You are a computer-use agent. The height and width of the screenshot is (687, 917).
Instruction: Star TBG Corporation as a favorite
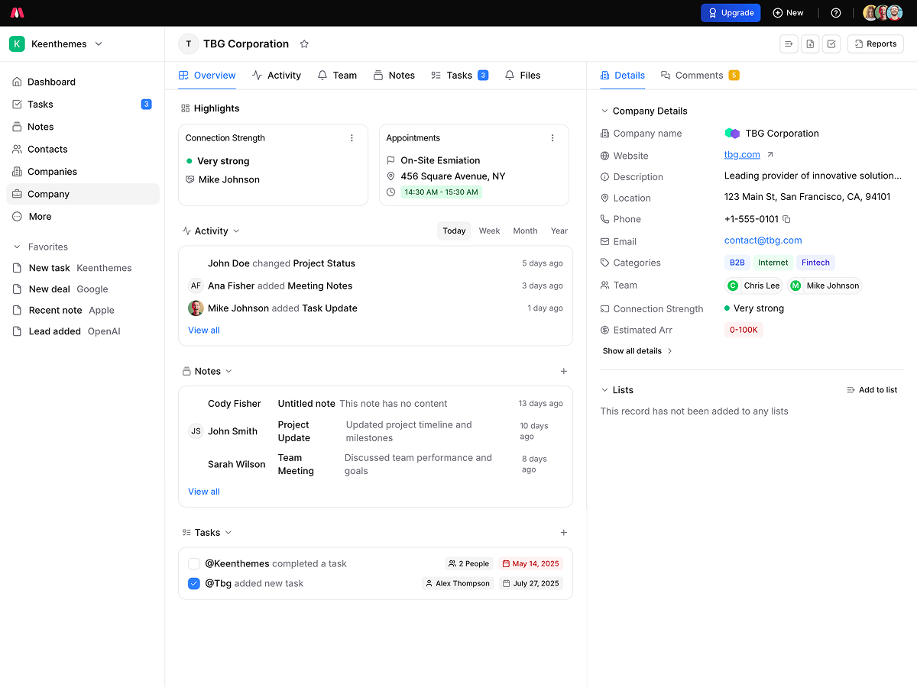[304, 44]
